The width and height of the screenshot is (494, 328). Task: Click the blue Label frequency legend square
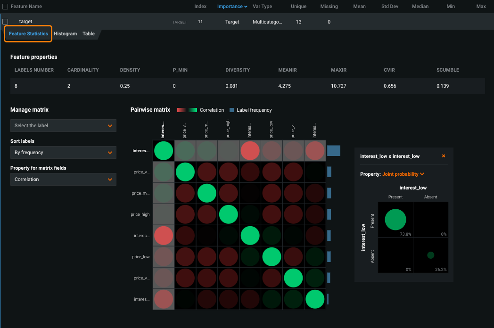pos(231,110)
